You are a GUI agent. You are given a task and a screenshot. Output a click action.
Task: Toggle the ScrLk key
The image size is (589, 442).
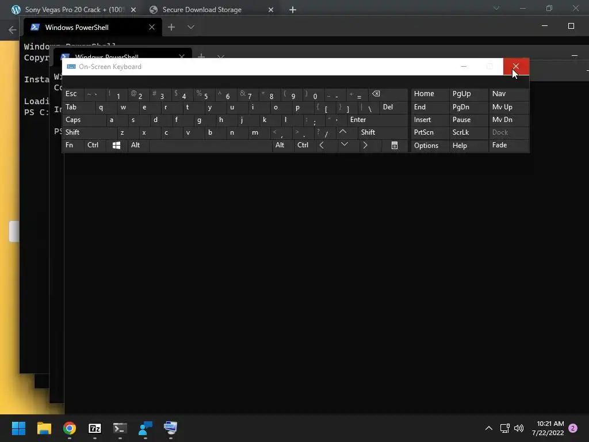[x=469, y=132]
